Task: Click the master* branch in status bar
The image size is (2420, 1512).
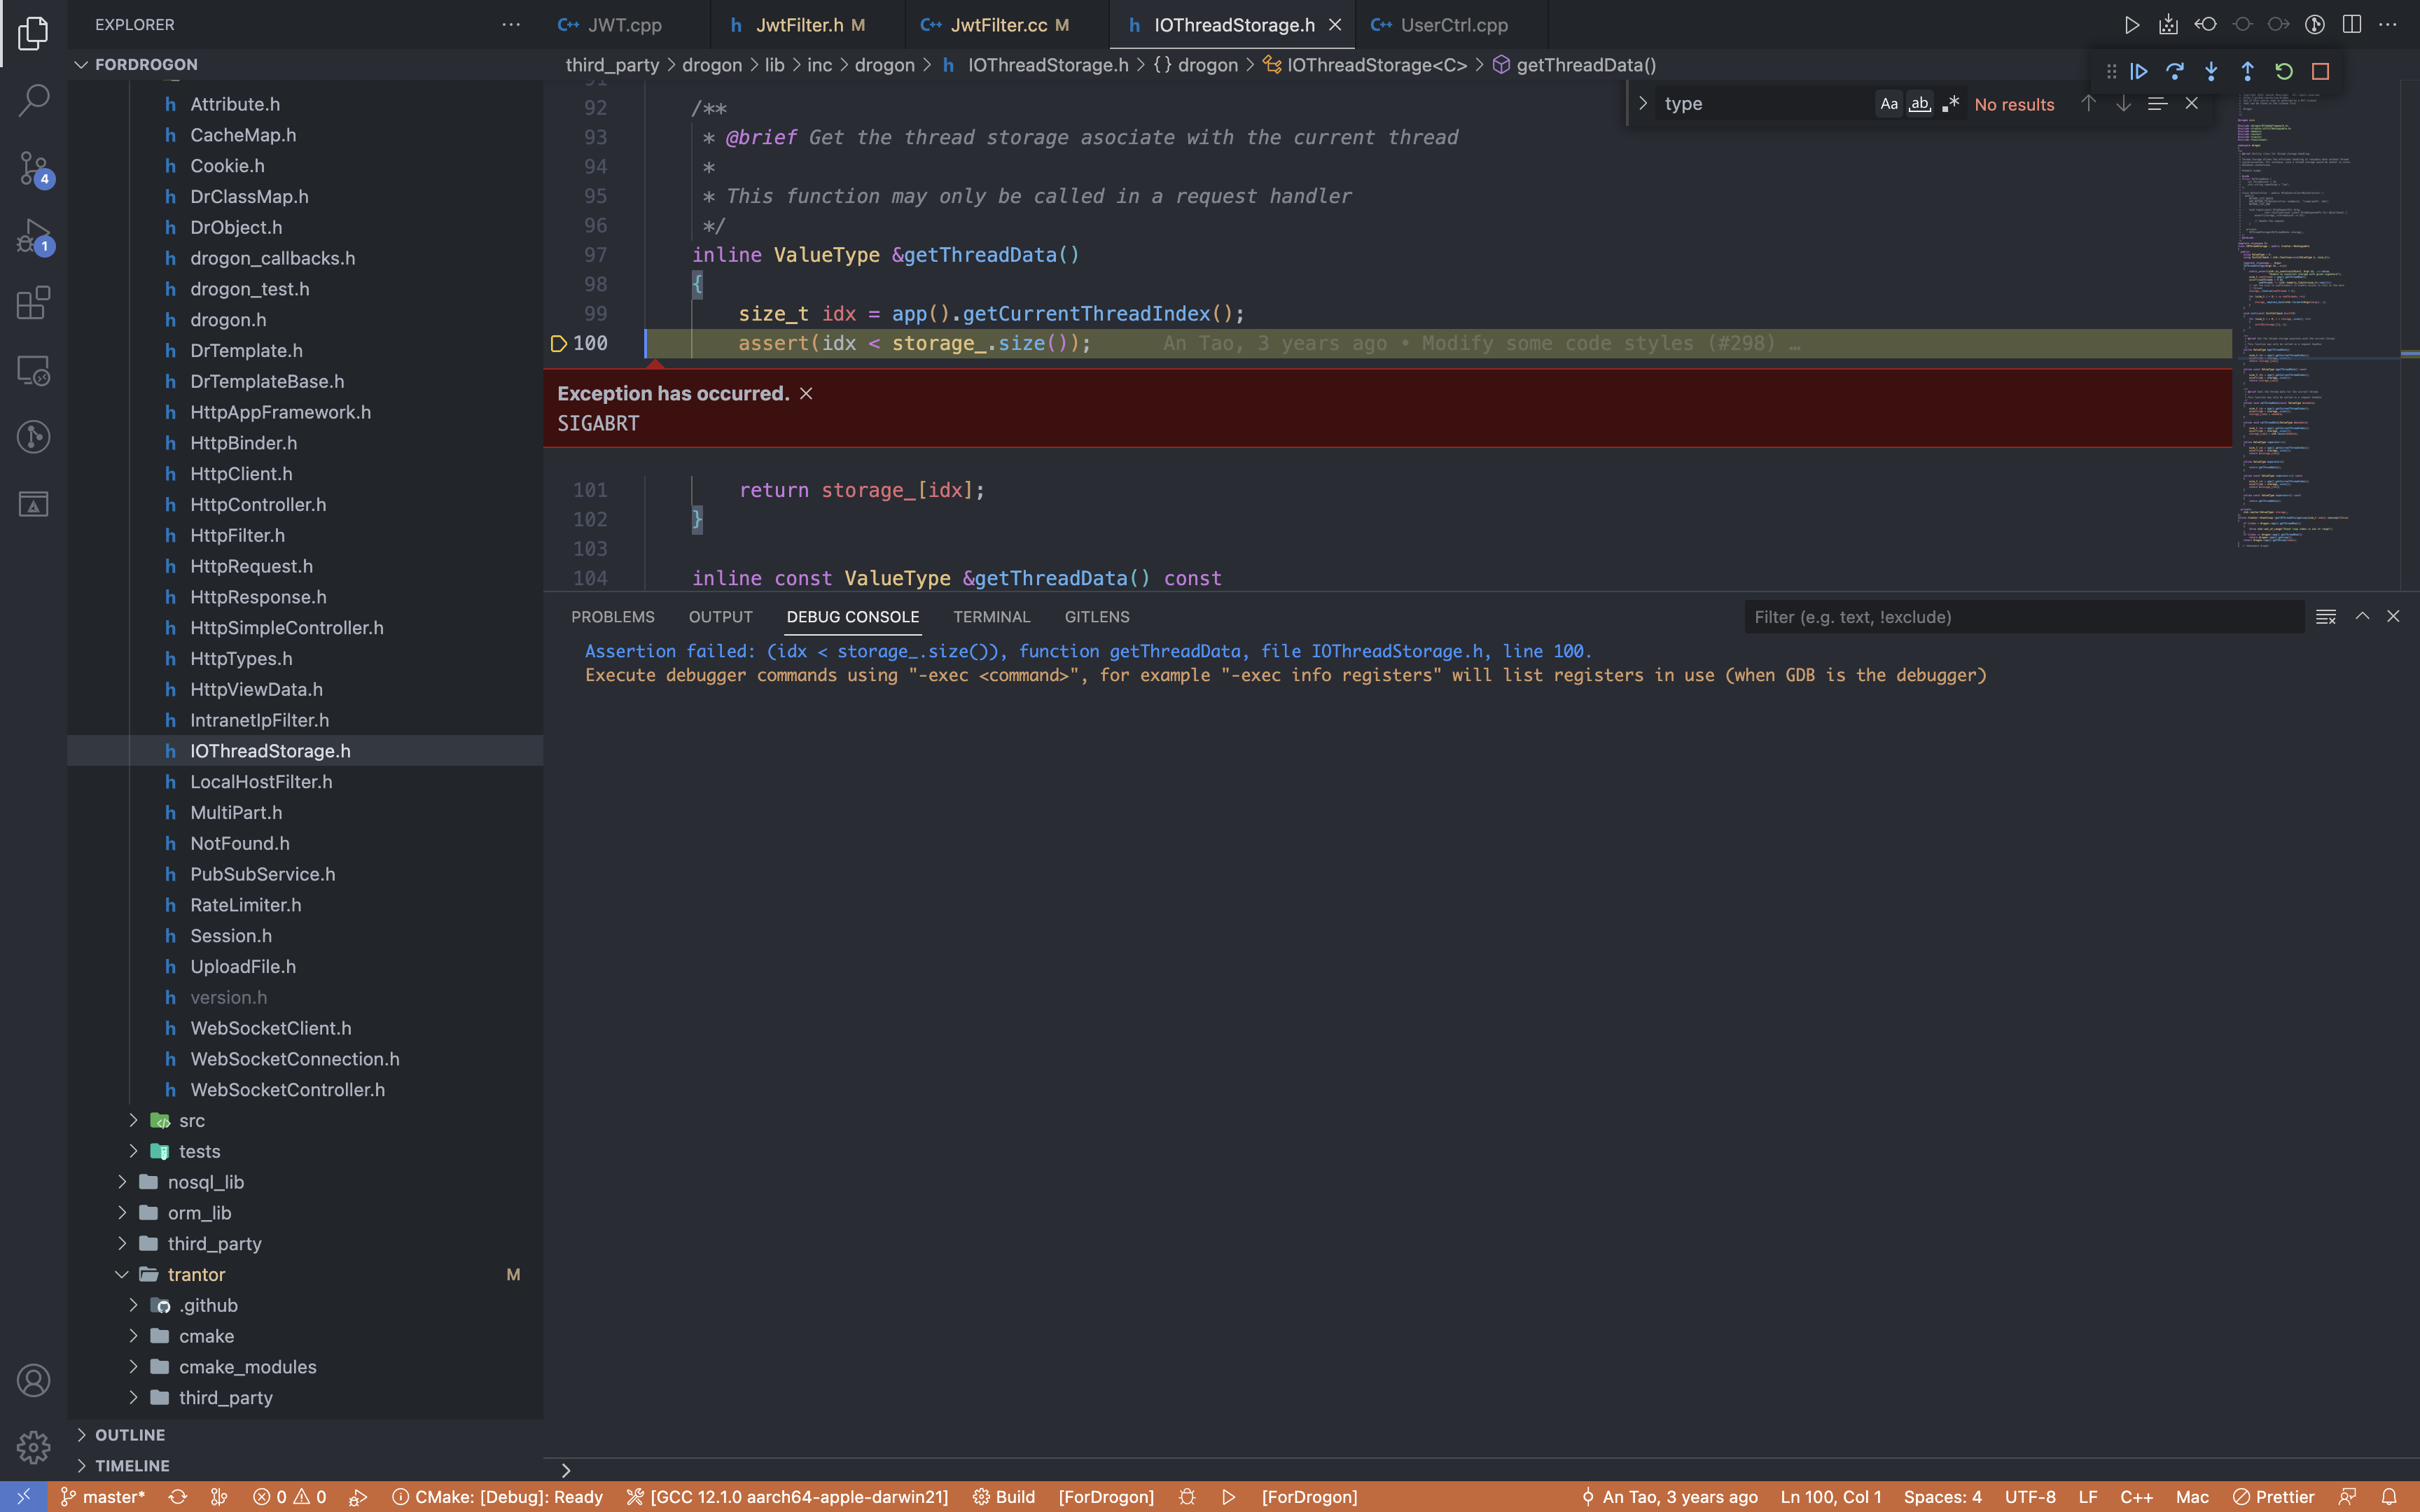Action: tap(104, 1497)
